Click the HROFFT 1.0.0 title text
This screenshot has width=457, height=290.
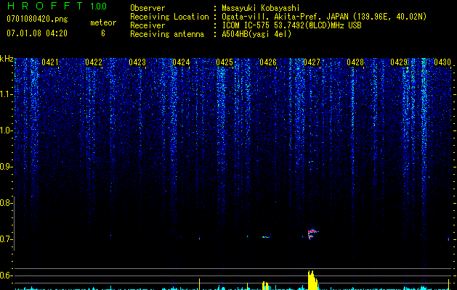57,6
